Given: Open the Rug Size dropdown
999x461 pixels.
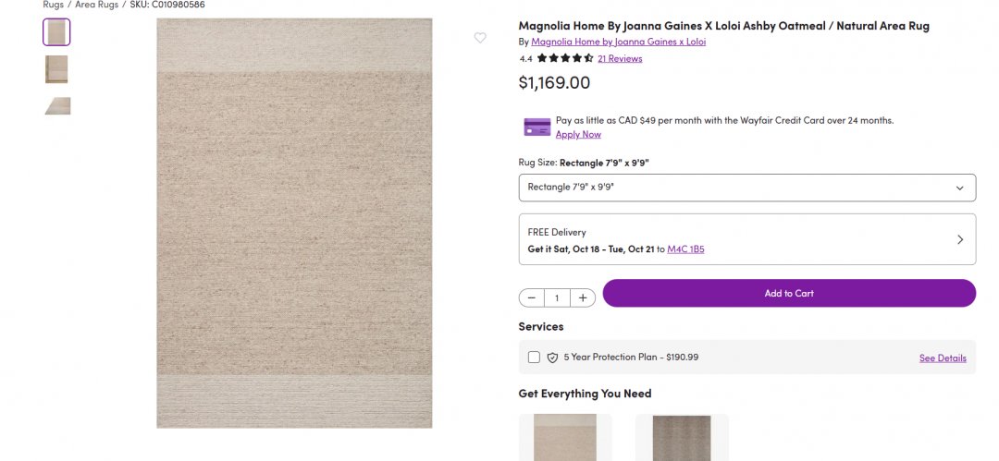Looking at the screenshot, I should pos(746,188).
